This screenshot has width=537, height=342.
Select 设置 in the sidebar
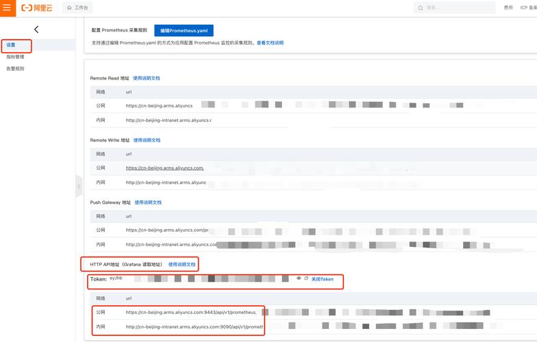click(11, 45)
